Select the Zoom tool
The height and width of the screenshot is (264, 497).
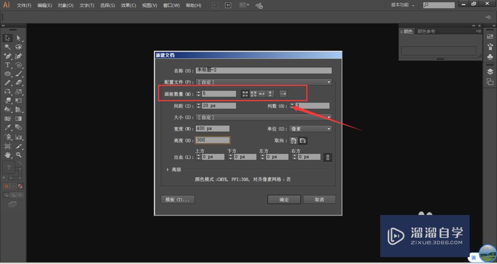pyautogui.click(x=19, y=155)
